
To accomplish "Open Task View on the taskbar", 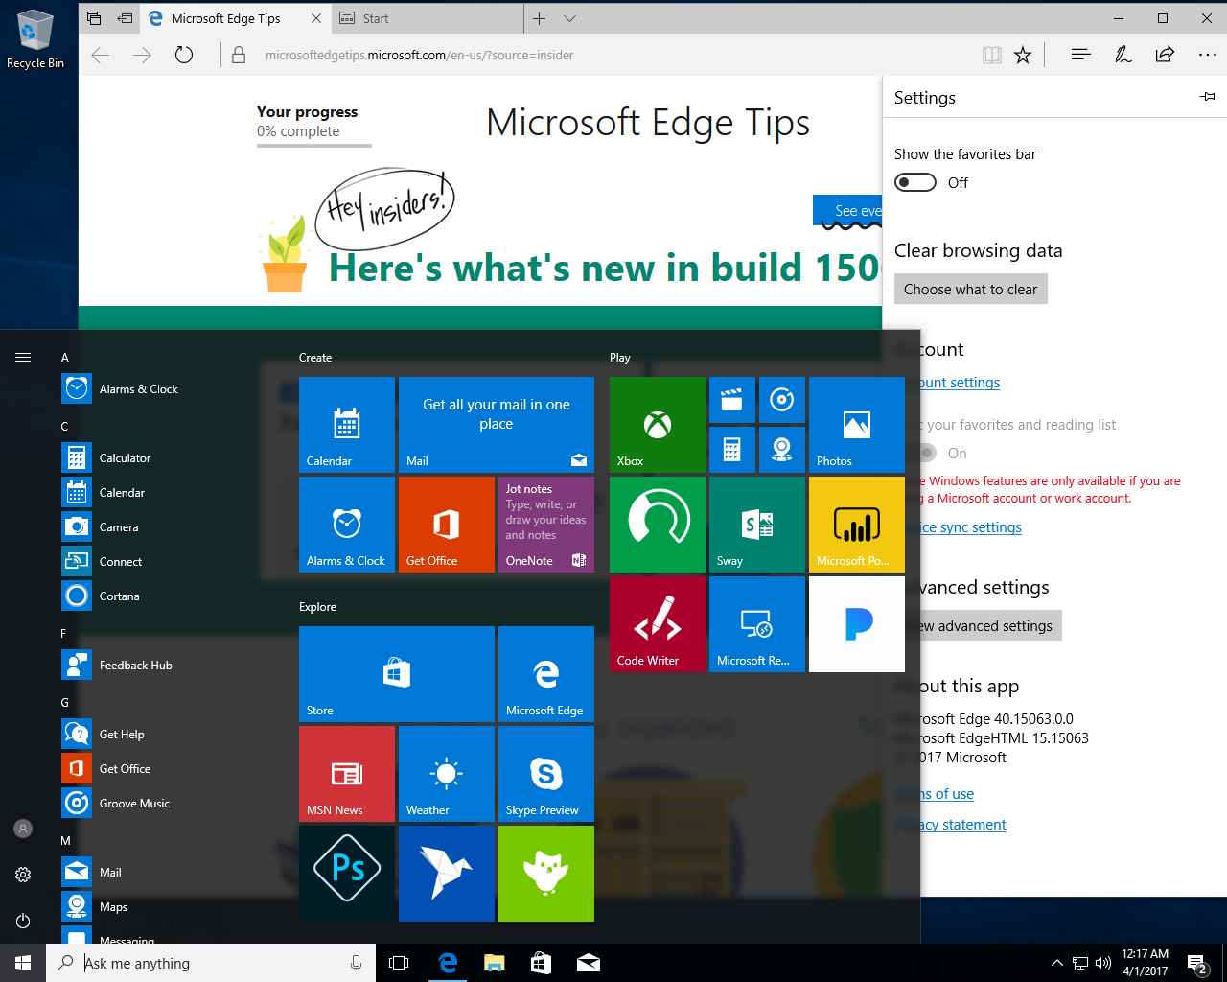I will pos(399,963).
